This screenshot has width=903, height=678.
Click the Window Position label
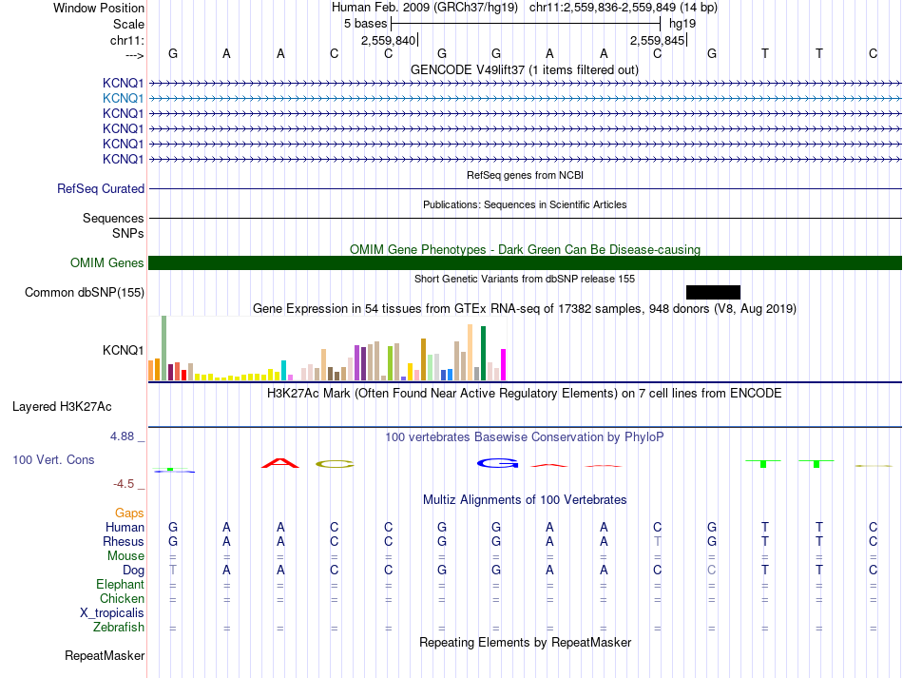coord(99,8)
